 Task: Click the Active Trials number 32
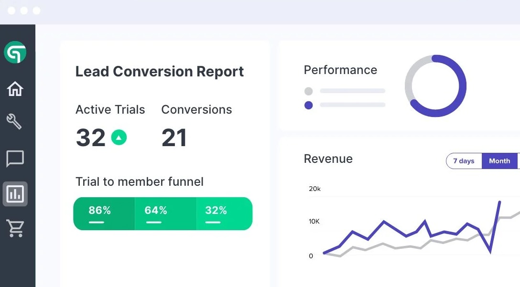click(90, 138)
